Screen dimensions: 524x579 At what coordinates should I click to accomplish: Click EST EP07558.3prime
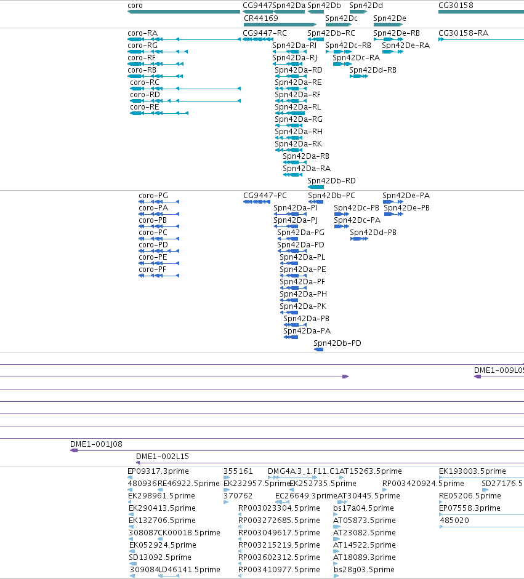click(x=470, y=508)
